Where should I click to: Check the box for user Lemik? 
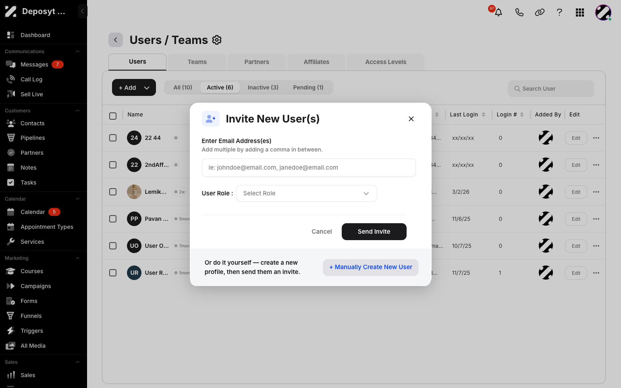113,192
